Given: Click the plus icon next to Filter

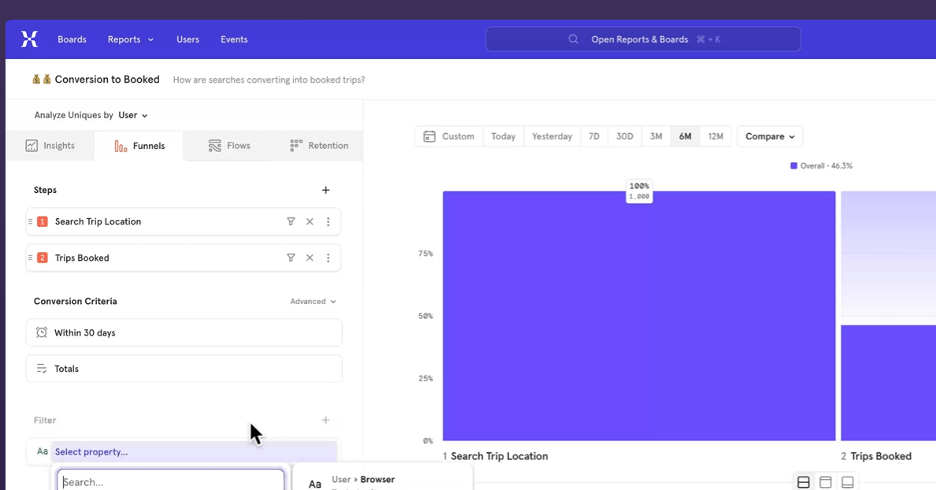Looking at the screenshot, I should (325, 420).
